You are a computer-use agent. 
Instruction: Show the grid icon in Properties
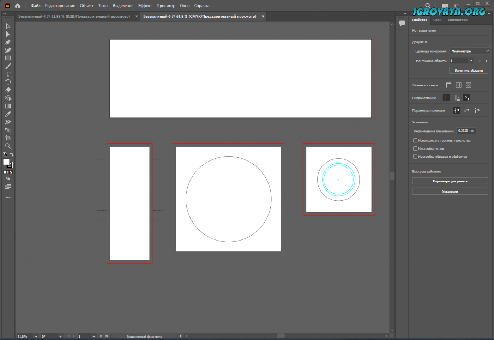[458, 85]
